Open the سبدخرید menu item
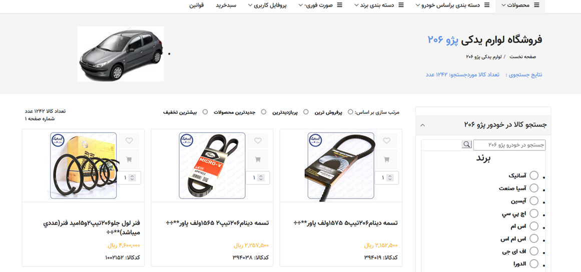Viewport: 581px width, 272px height. (226, 5)
